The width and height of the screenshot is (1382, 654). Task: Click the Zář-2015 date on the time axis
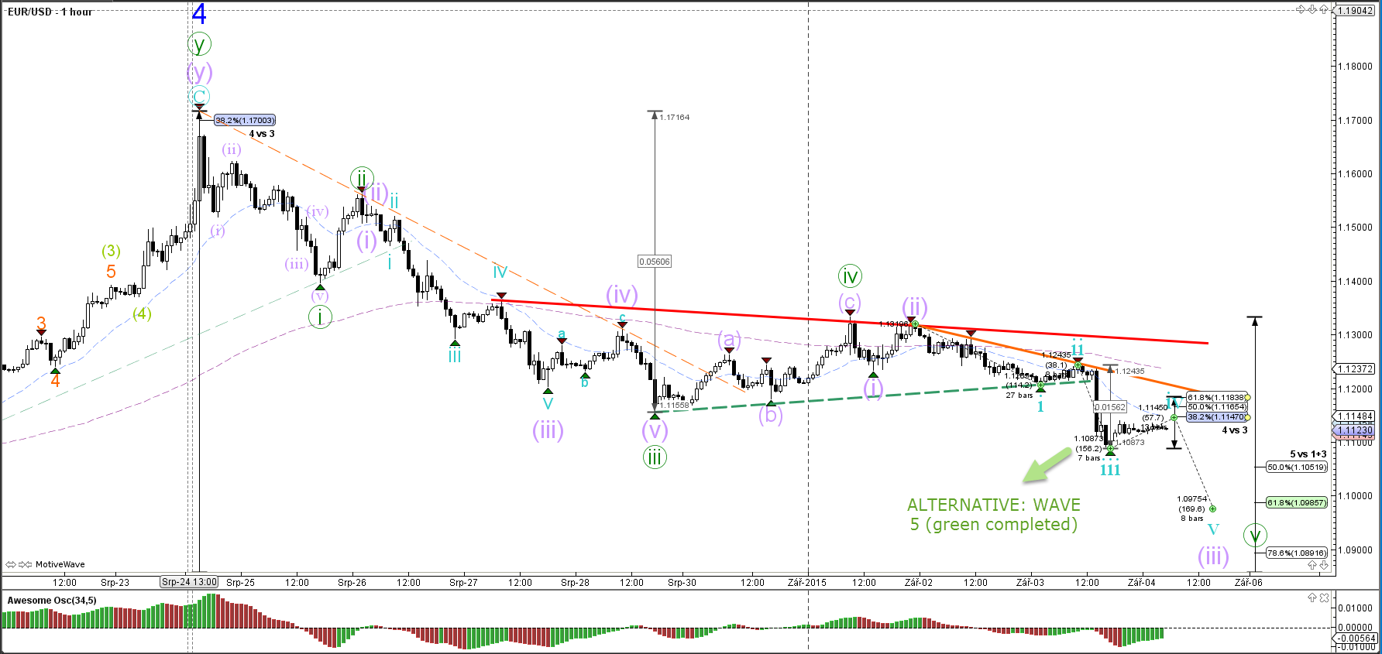[806, 583]
